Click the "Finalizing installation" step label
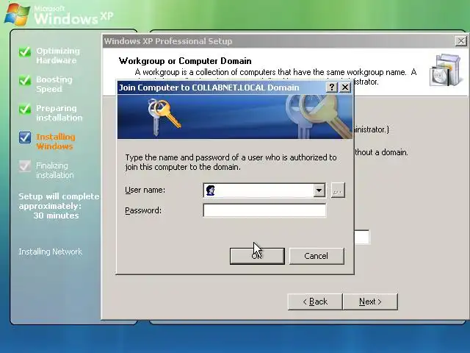This screenshot has height=353, width=470. (x=54, y=170)
